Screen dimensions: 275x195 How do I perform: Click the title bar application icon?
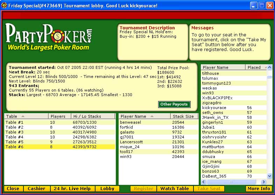pyautogui.click(x=4, y=6)
